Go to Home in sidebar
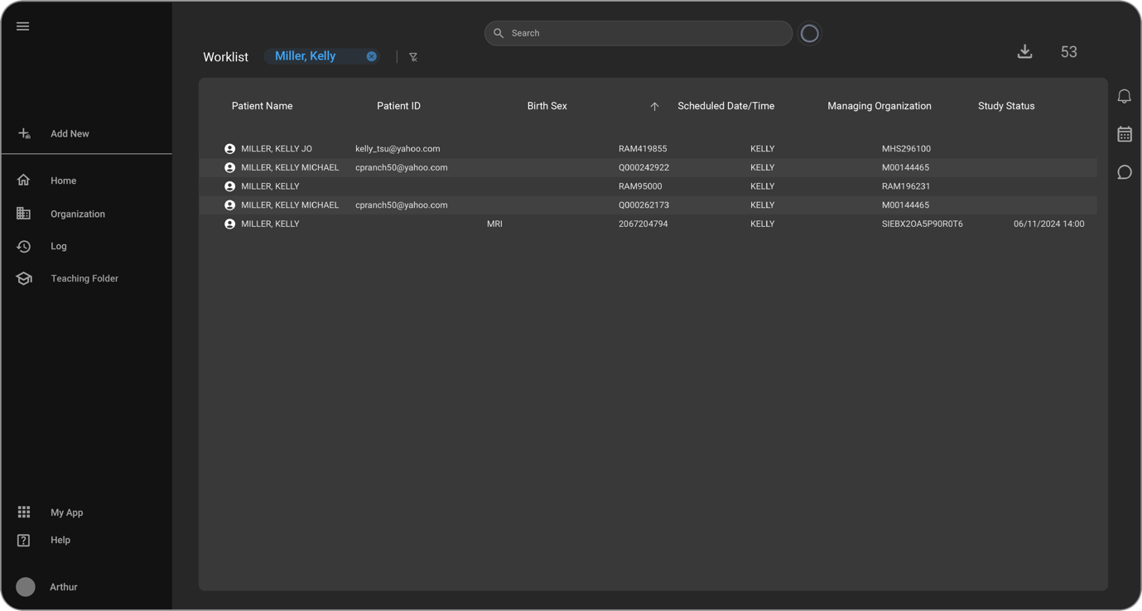Viewport: 1142px width, 611px height. tap(63, 180)
